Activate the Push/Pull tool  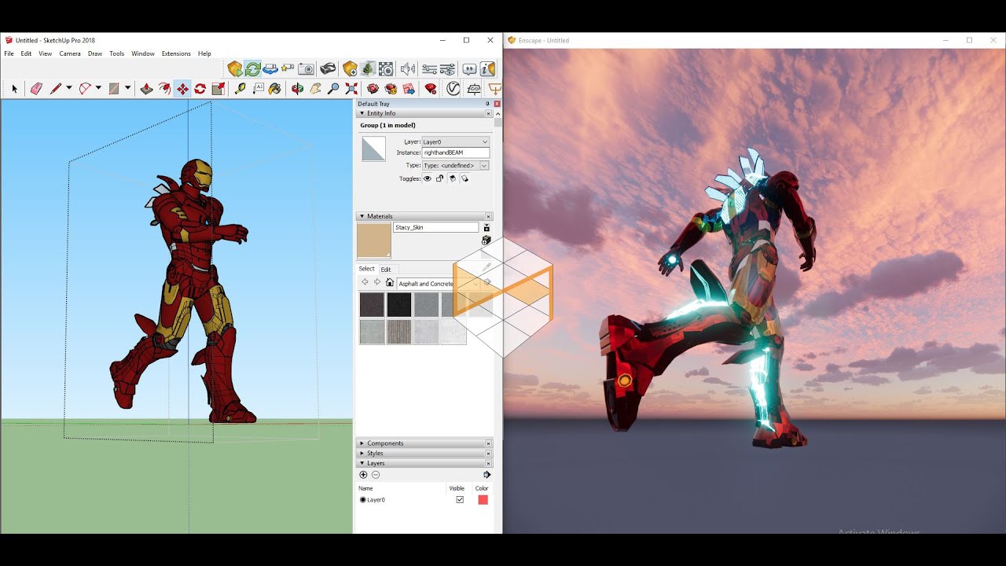(x=146, y=89)
